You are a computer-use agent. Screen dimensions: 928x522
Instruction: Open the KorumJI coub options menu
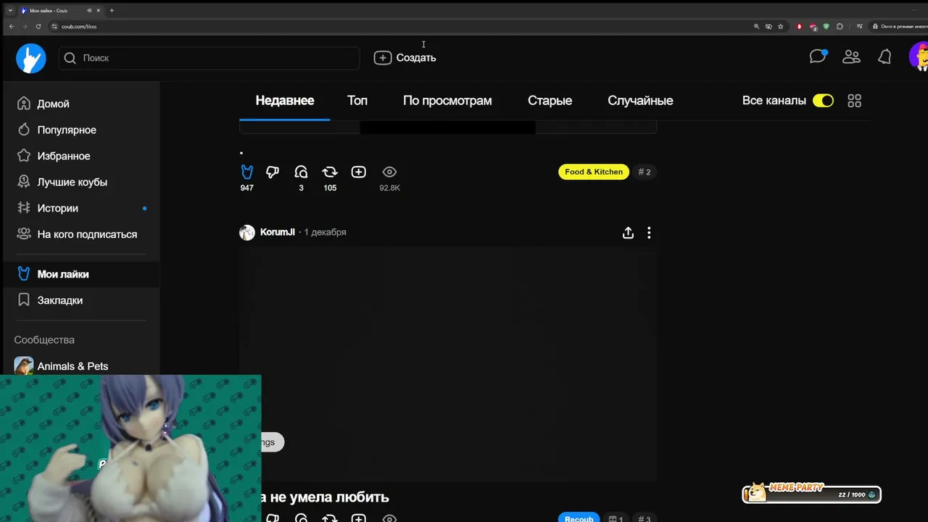tap(649, 233)
